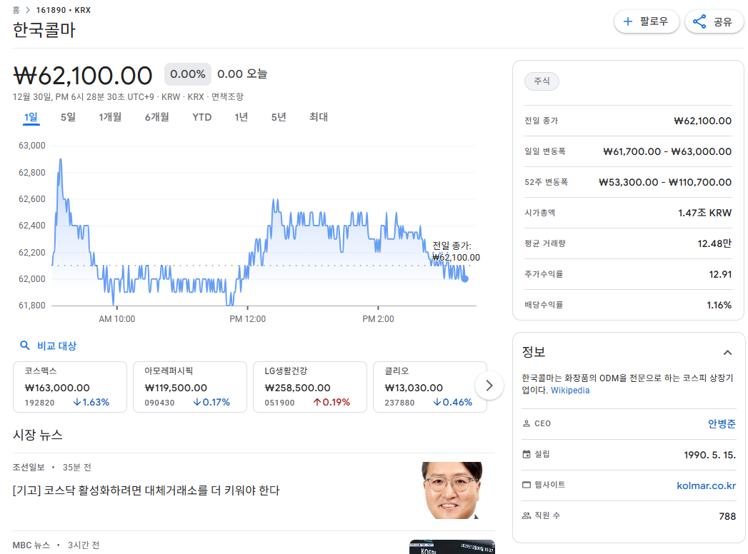Switch chart to YTD range

(x=201, y=117)
